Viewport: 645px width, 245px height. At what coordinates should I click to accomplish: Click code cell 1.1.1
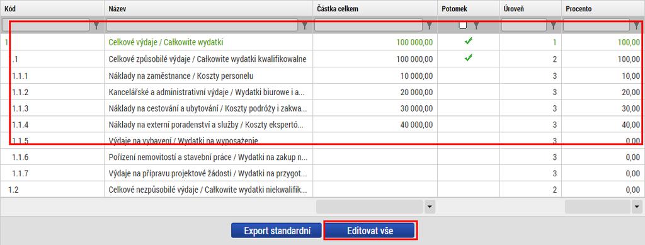click(52, 76)
